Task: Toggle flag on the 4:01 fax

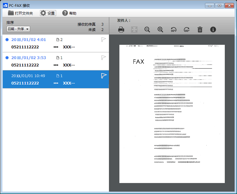Action: [104, 40]
